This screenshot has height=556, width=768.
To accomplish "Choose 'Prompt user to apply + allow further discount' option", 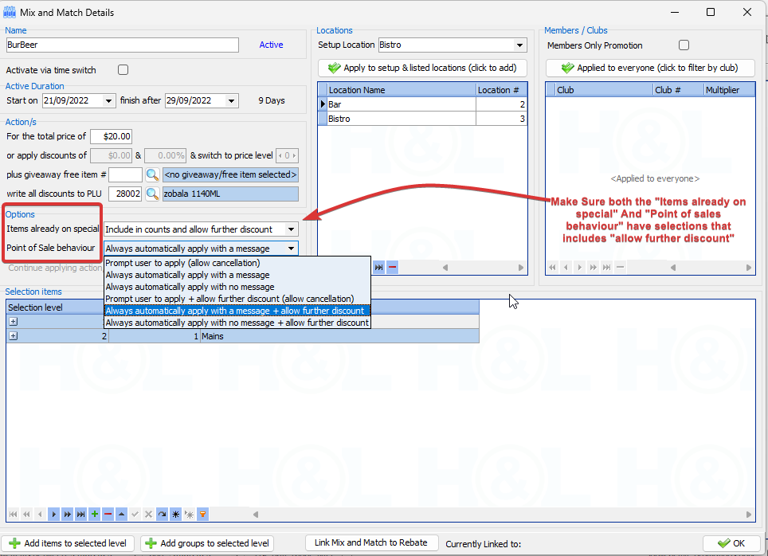I will click(237, 299).
